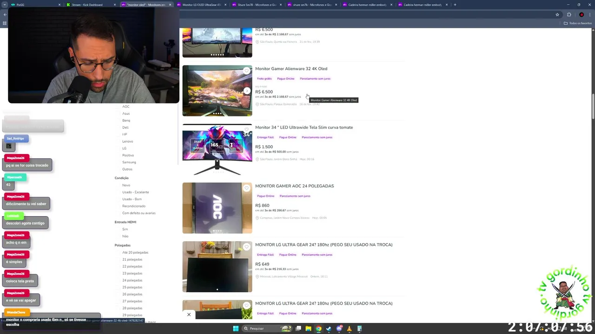This screenshot has width=595, height=334.
Task: Click Frete grátis tag on Alienware listing
Action: pos(264,79)
